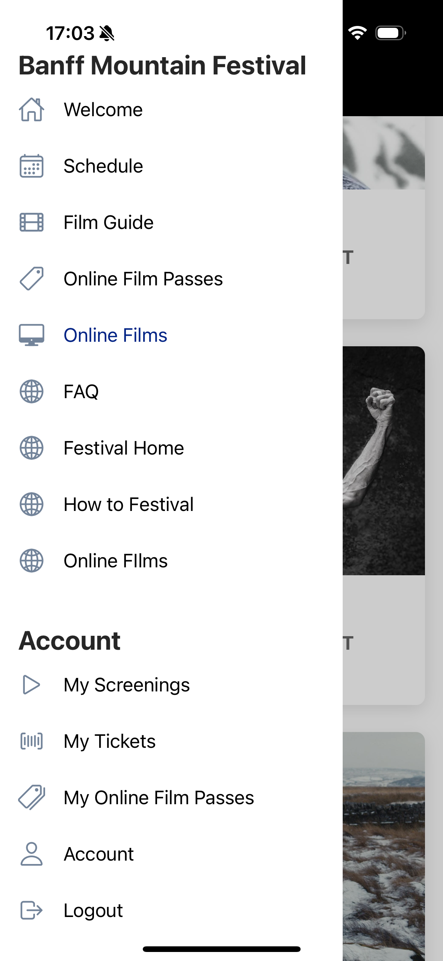This screenshot has height=961, width=443.
Task: Open the FAQ menu item
Action: click(81, 391)
